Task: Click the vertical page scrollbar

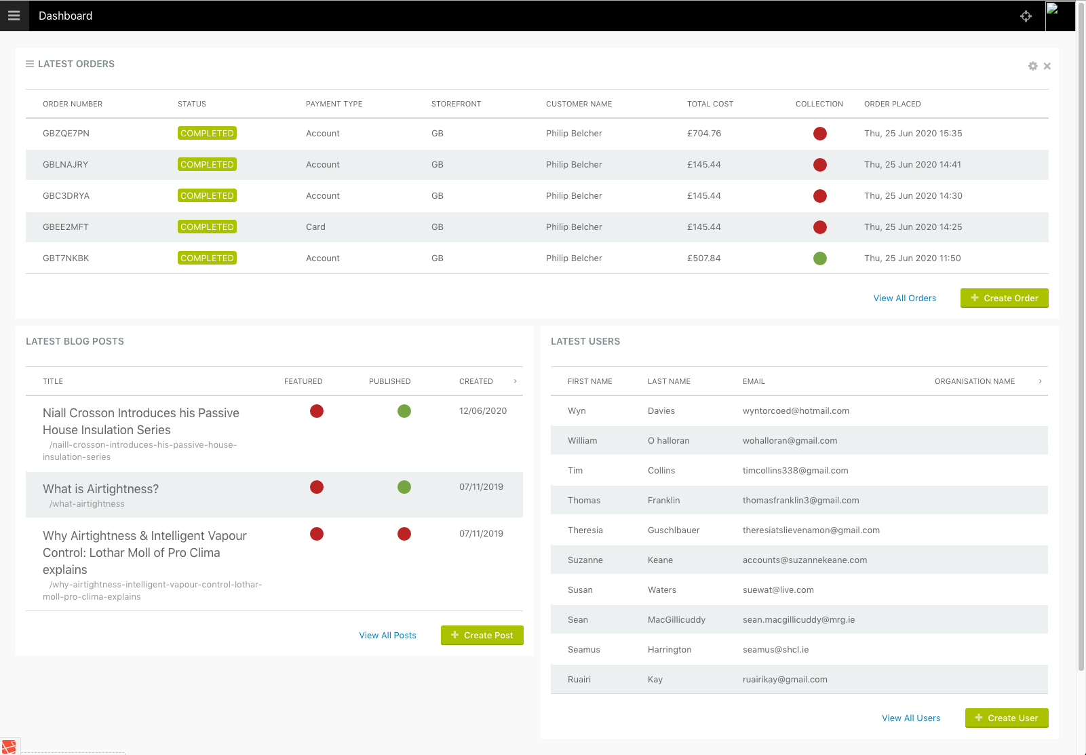Action: pos(1081,339)
